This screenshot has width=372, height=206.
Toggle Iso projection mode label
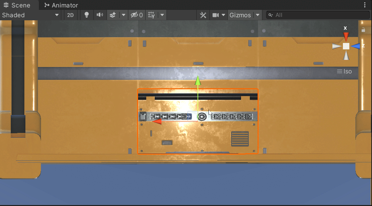pyautogui.click(x=345, y=71)
